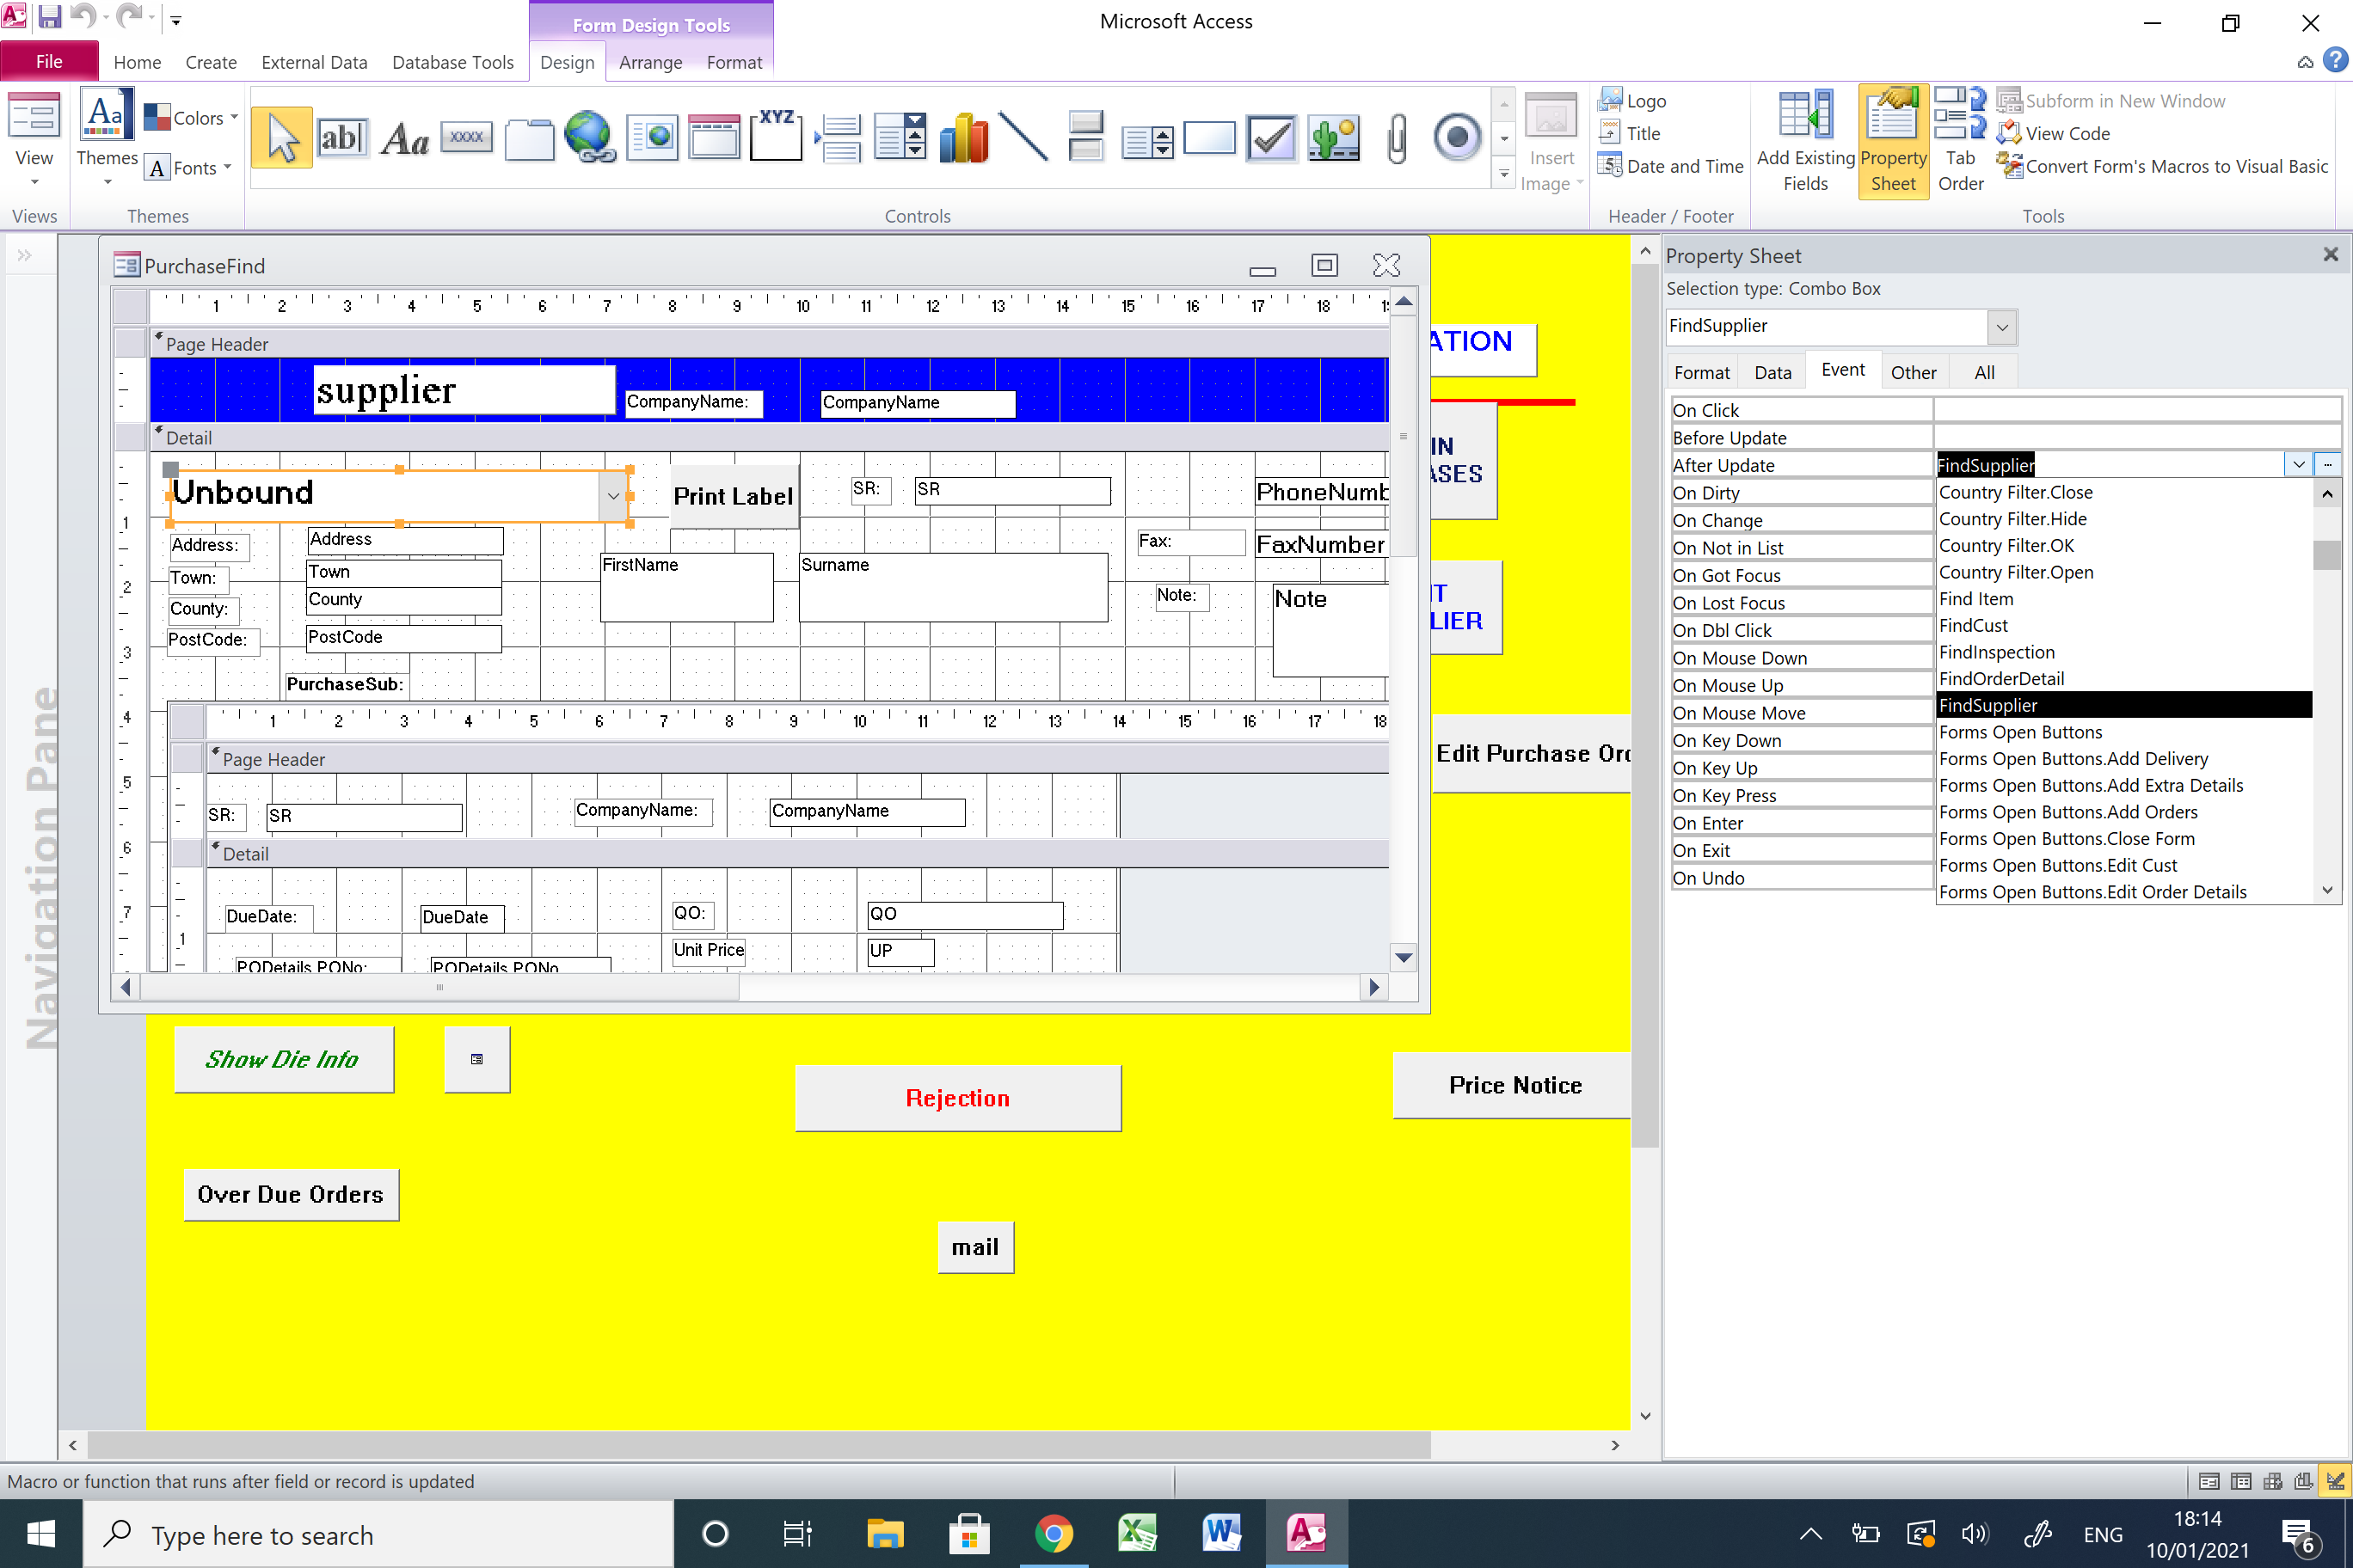
Task: Open Add Existing Fields pane
Action: pyautogui.click(x=1805, y=140)
